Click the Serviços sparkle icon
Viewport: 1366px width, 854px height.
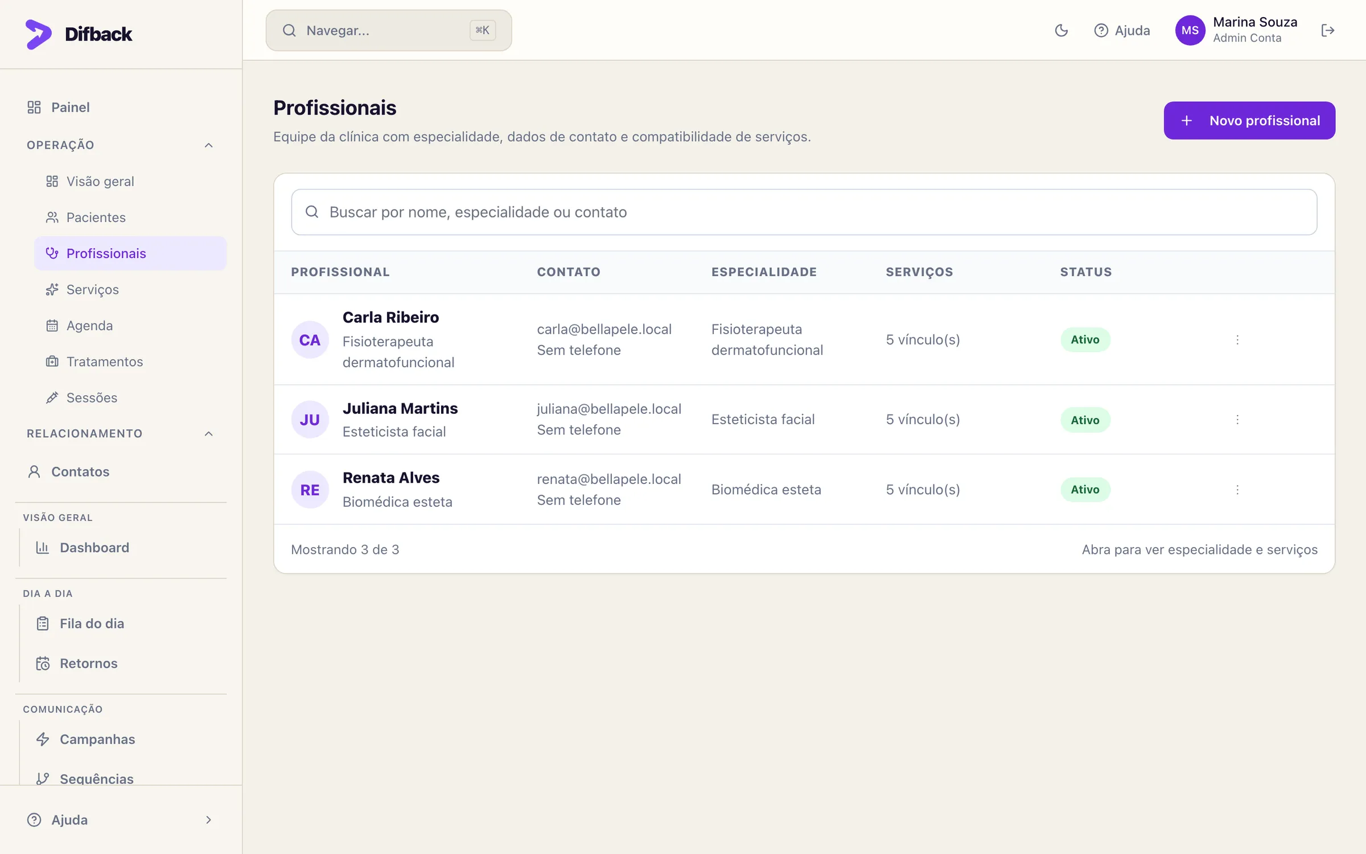pos(52,290)
